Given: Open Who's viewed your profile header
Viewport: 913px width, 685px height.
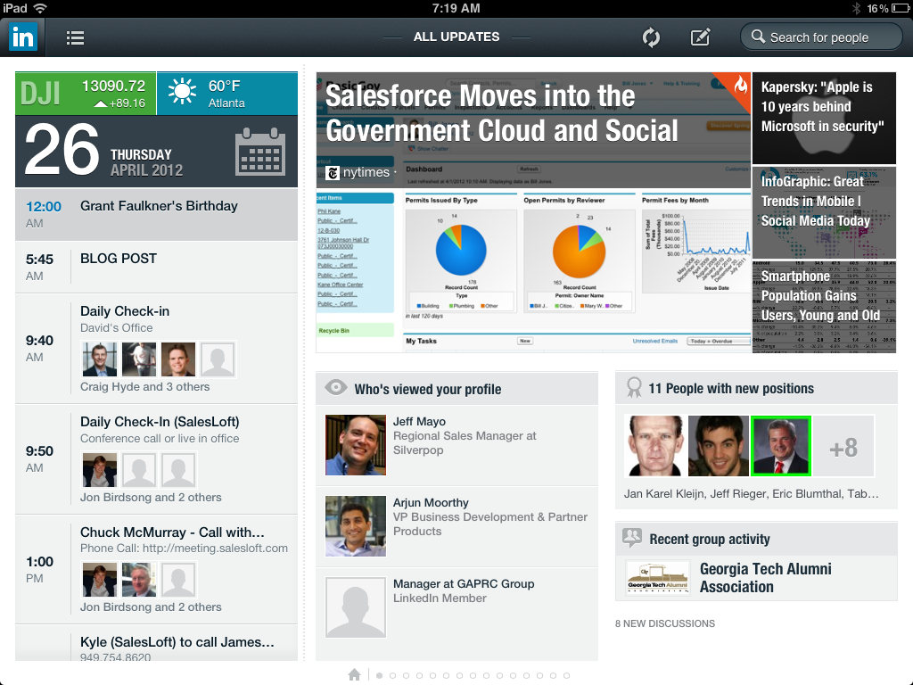Looking at the screenshot, I should click(457, 389).
